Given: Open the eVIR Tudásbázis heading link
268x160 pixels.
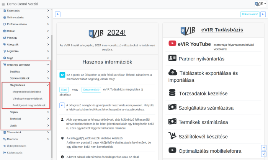Looking at the screenshot, I should coord(222,30).
